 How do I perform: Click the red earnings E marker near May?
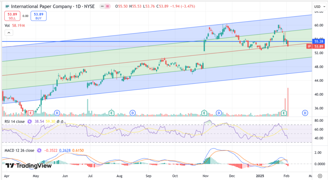click(30, 113)
